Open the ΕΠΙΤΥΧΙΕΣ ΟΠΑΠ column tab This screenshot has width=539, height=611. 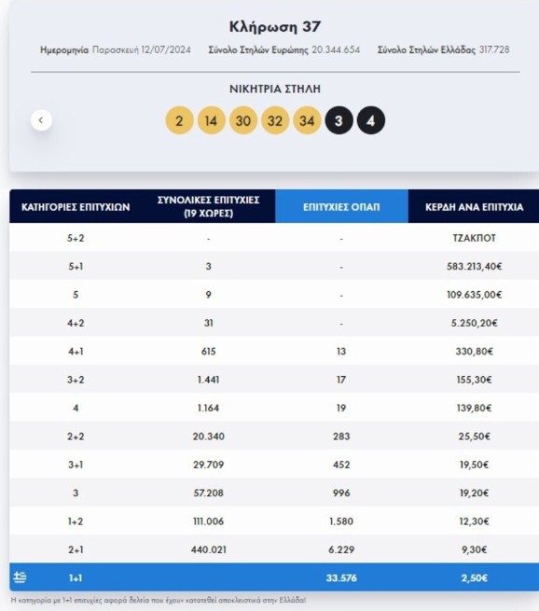click(x=341, y=206)
